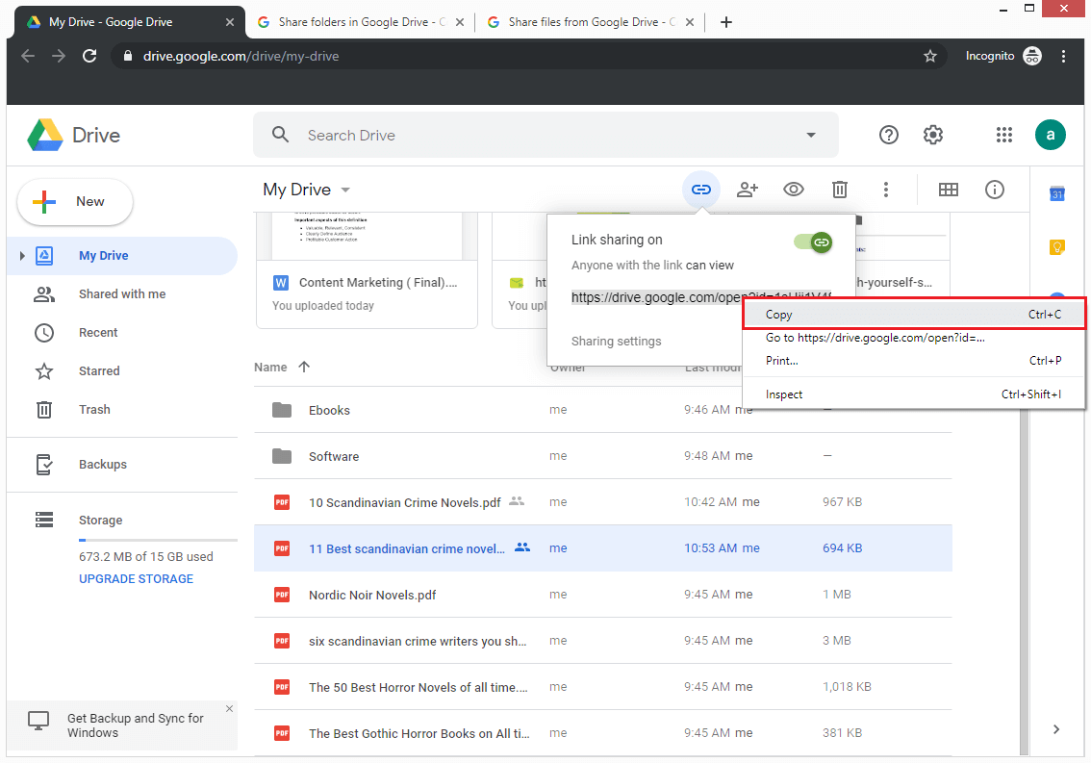Reload the page
This screenshot has height=763, width=1091.
tap(89, 56)
